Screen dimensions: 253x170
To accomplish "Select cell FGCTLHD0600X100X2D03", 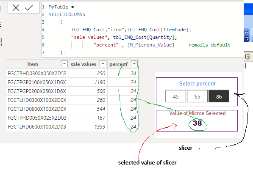I will point(37,126).
